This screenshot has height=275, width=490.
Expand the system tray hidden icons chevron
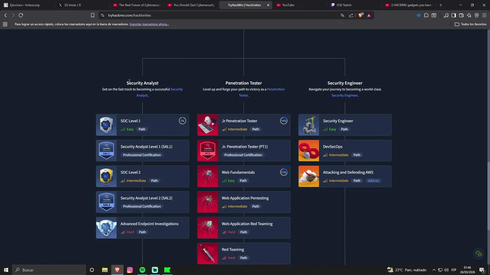coord(434,270)
